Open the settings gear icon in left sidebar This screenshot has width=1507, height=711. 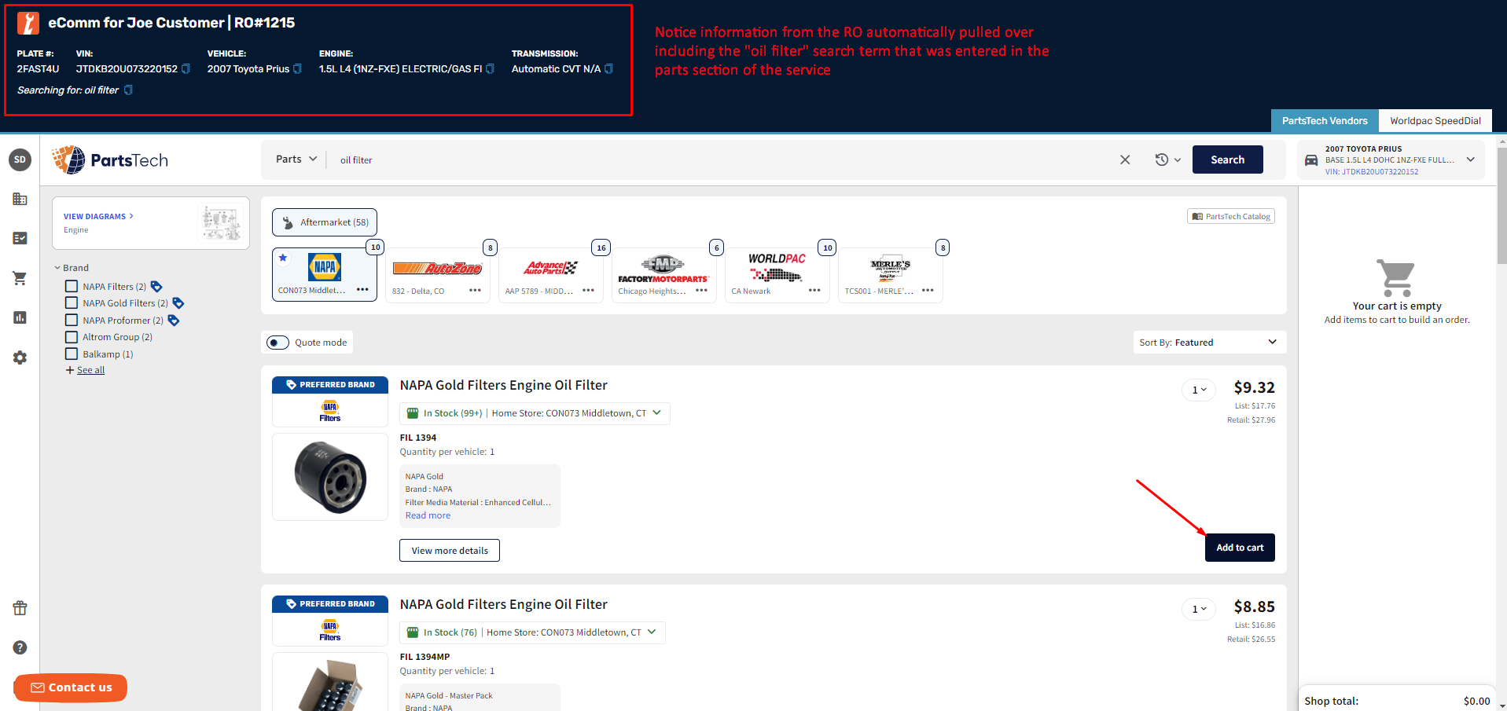pyautogui.click(x=20, y=357)
